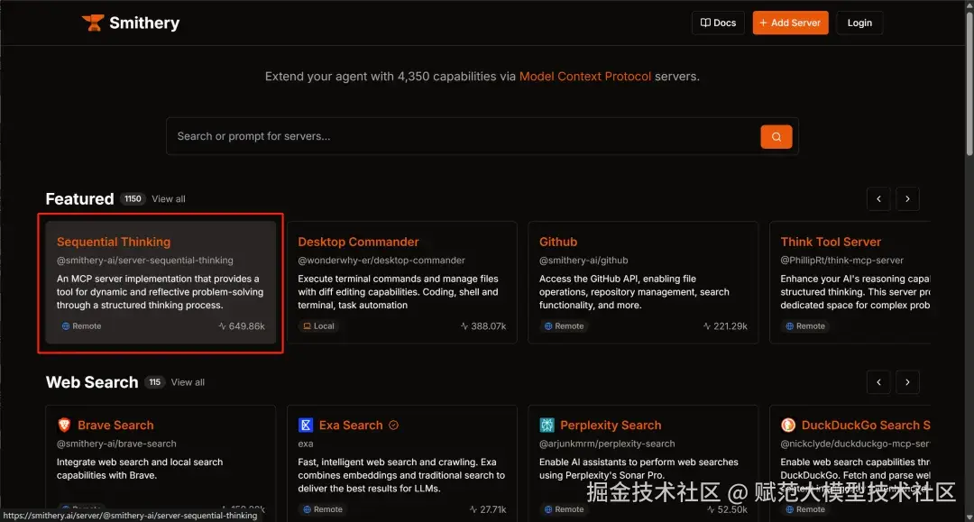Click the Brave Search lion icon

click(64, 425)
